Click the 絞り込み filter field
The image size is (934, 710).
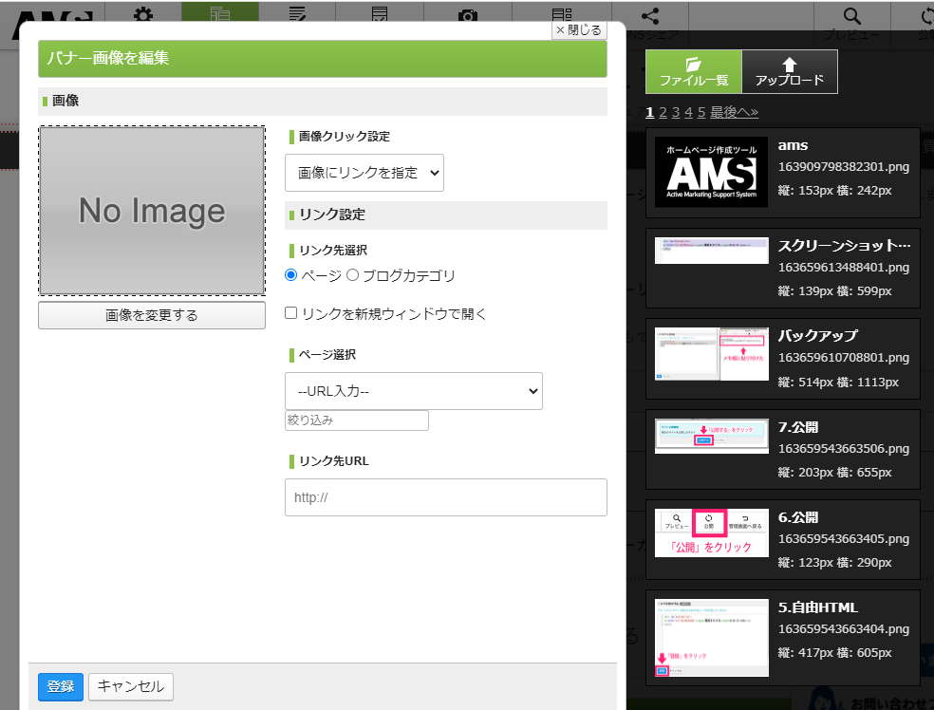(357, 420)
